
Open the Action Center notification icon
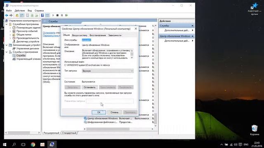click(240, 144)
